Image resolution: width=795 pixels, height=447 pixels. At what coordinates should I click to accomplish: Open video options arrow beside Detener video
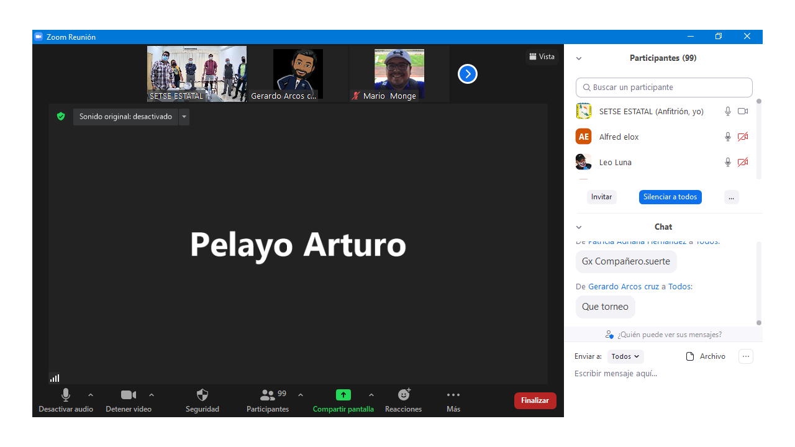152,395
